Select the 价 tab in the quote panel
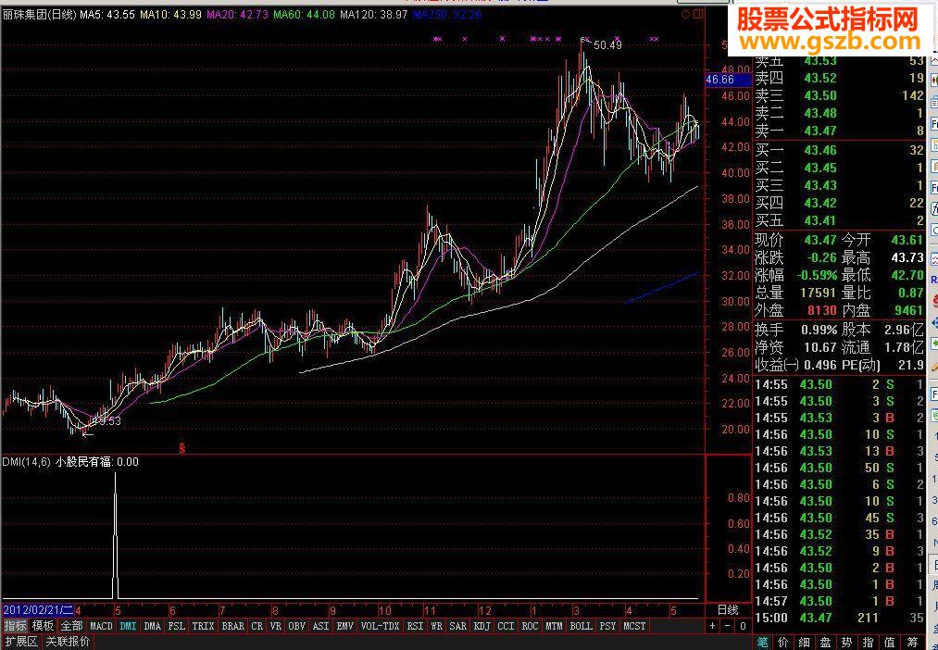Viewport: 938px width, 650px height. 783,643
